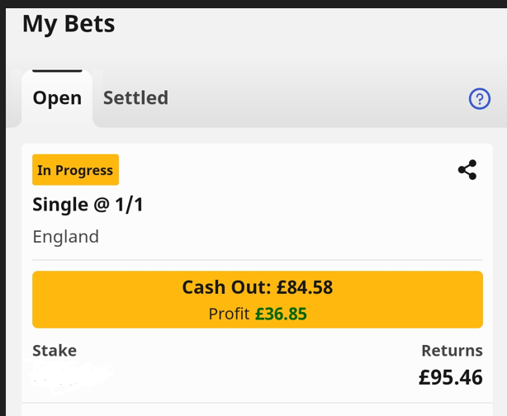Click the blurred stake amount

(71, 377)
